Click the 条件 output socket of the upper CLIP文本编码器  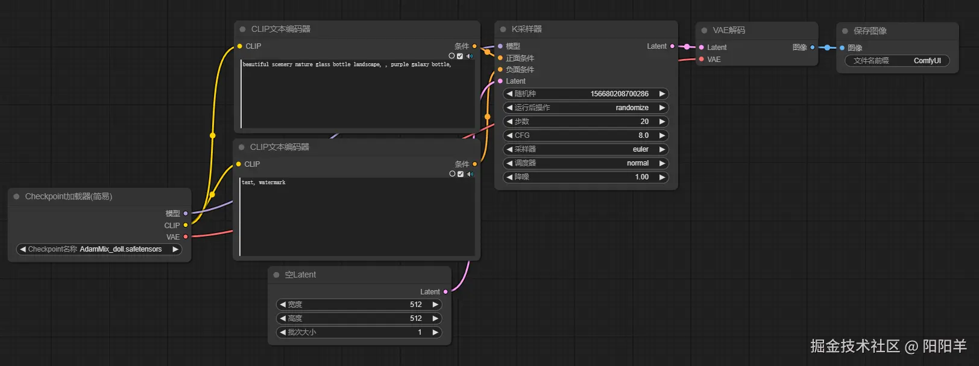coord(474,46)
